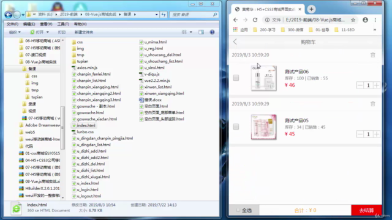
Task: Close the H5+CSS3 browser tab
Action: (x=300, y=9)
